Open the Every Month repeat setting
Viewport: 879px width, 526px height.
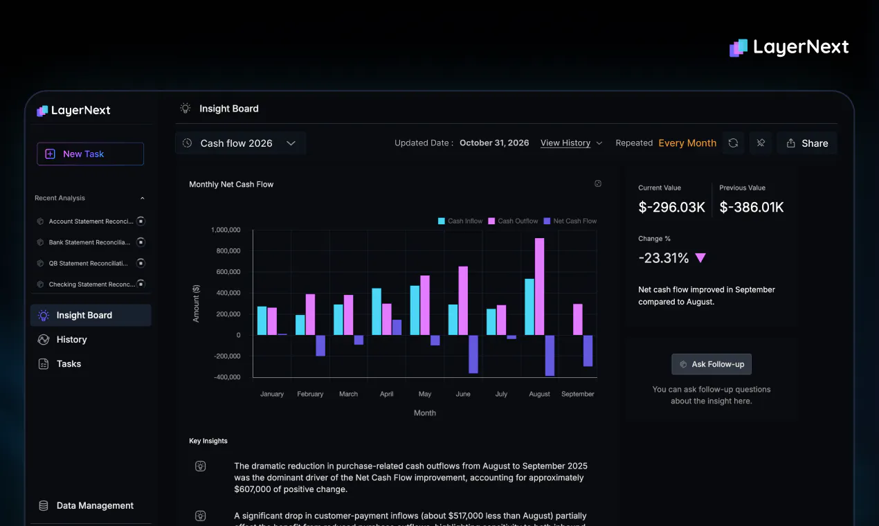(x=687, y=143)
